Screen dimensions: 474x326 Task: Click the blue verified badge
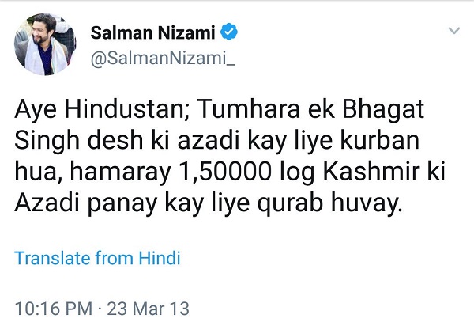[x=229, y=33]
